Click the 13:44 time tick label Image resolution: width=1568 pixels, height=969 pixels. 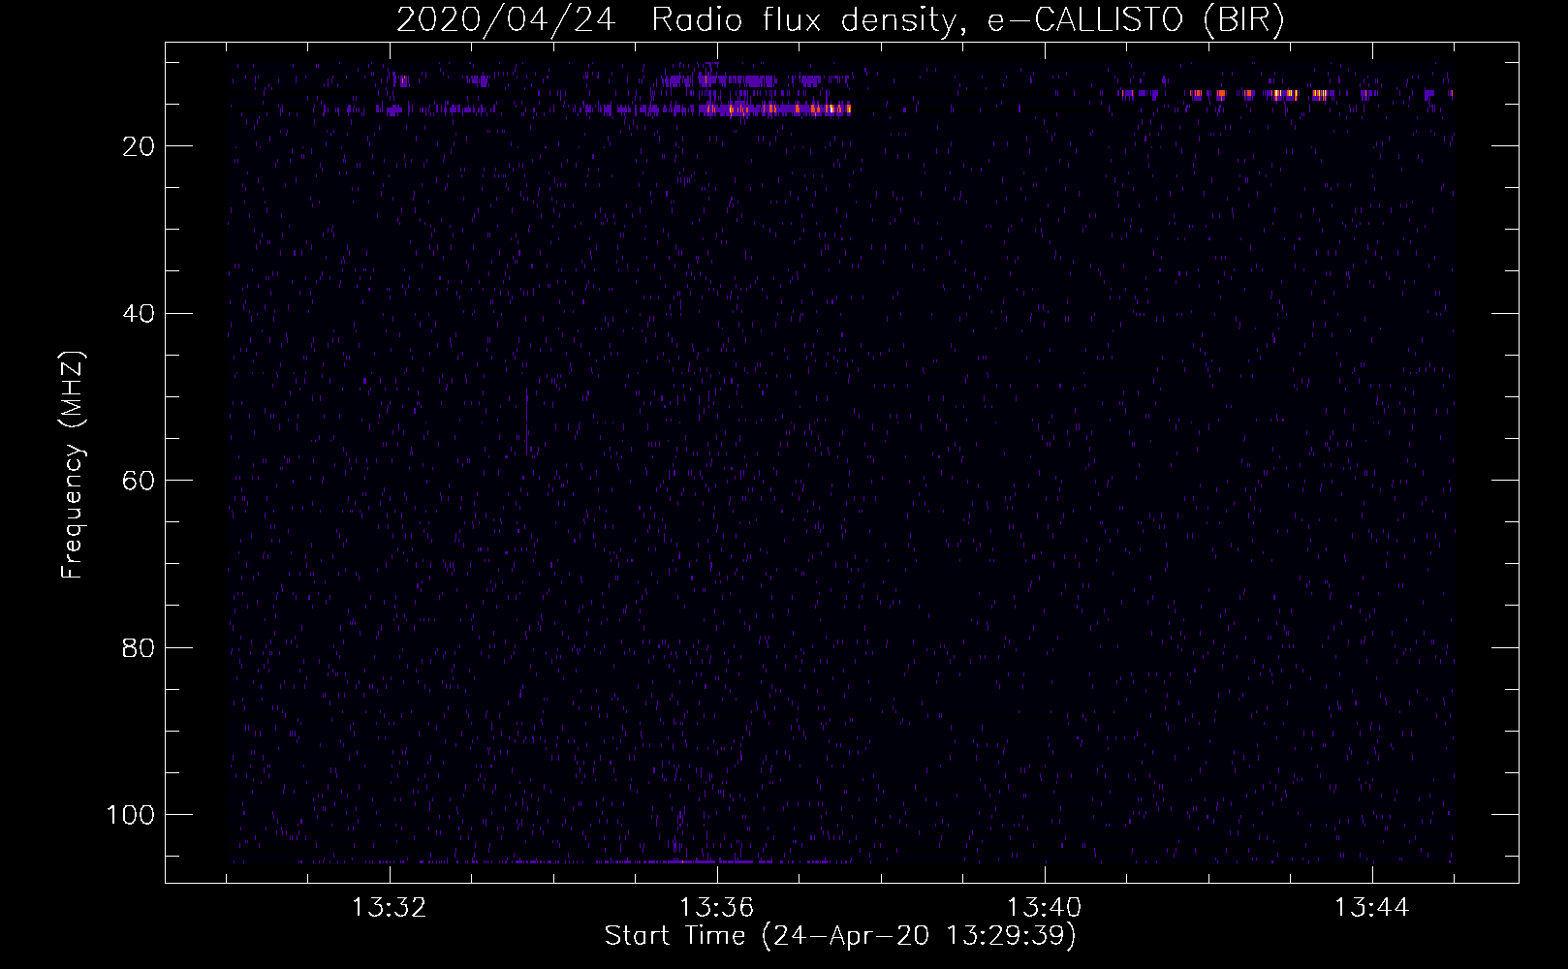click(1371, 908)
